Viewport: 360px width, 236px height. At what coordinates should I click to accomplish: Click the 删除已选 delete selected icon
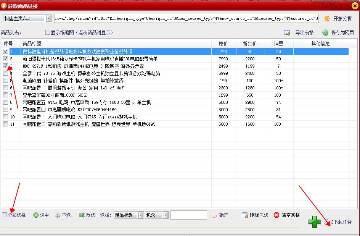pyautogui.click(x=244, y=215)
